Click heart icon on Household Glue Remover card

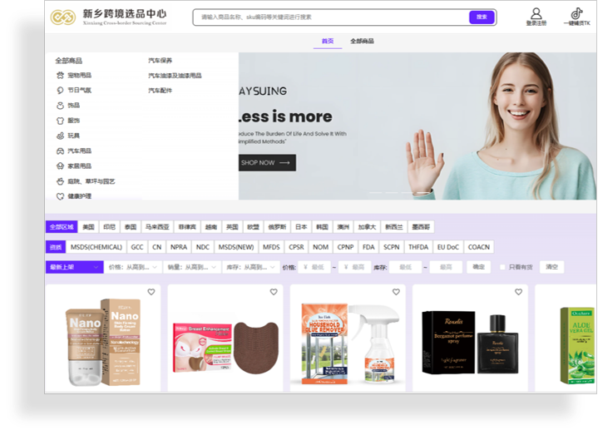pyautogui.click(x=396, y=292)
